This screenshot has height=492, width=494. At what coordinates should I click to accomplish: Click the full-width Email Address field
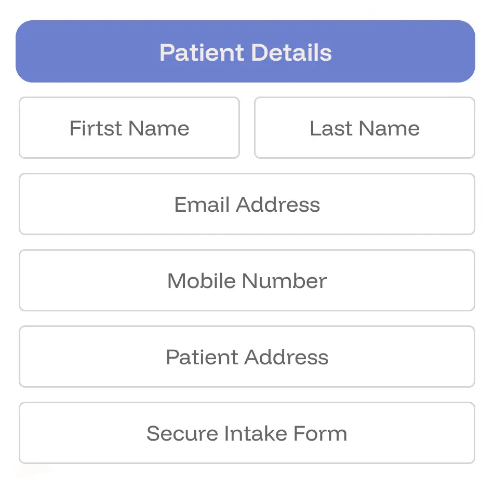[x=247, y=204]
